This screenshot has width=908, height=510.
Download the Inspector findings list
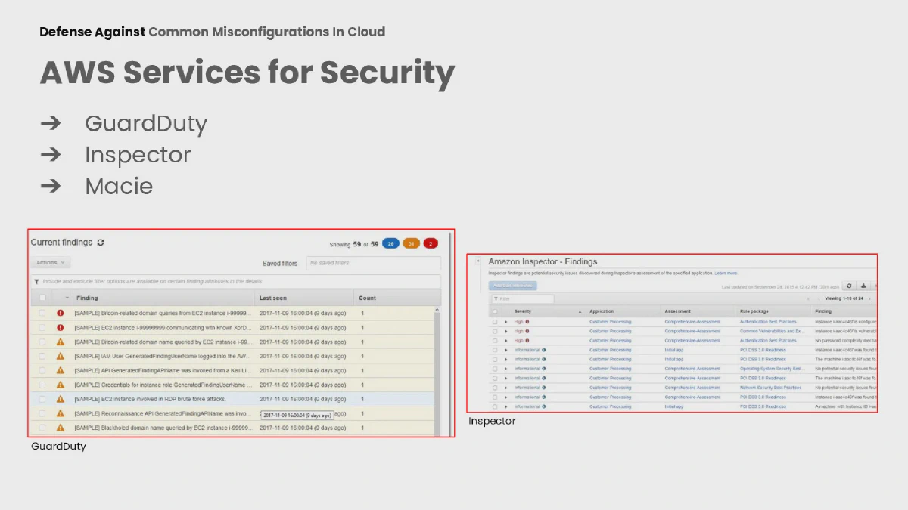(863, 286)
